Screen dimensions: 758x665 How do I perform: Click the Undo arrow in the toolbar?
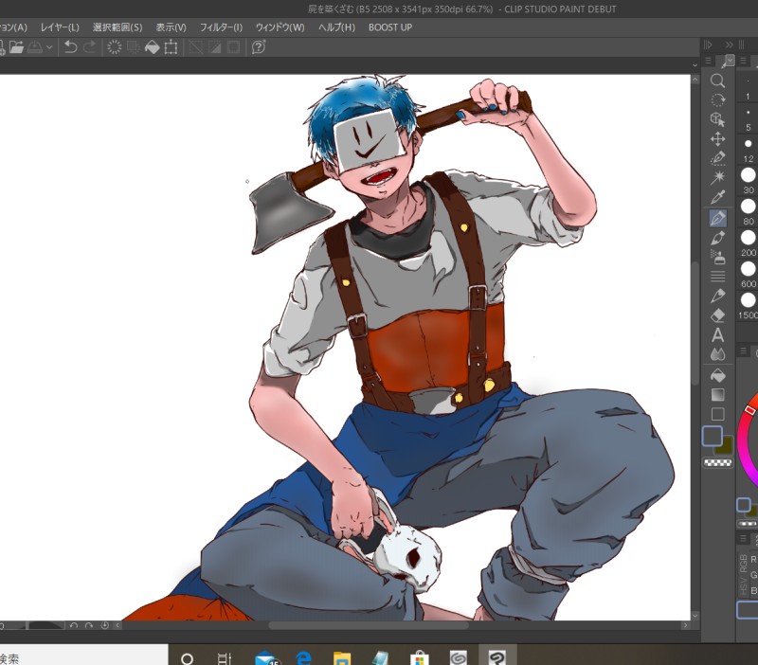tap(70, 47)
